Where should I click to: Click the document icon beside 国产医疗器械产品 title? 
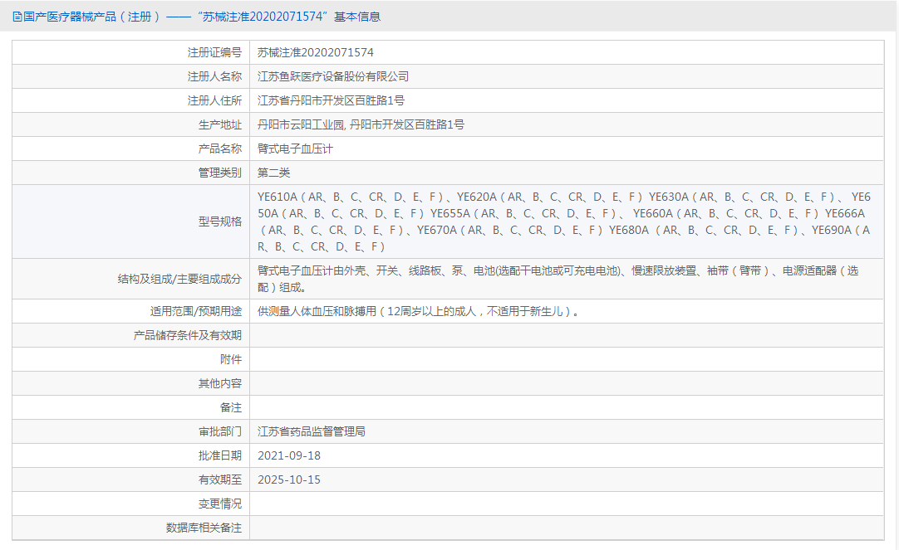point(17,17)
